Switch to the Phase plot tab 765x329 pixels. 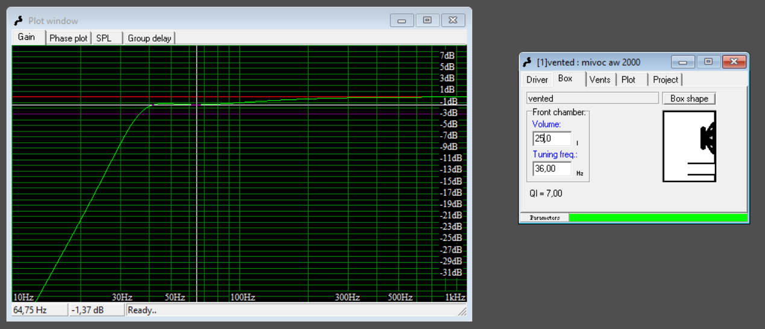[x=69, y=38]
